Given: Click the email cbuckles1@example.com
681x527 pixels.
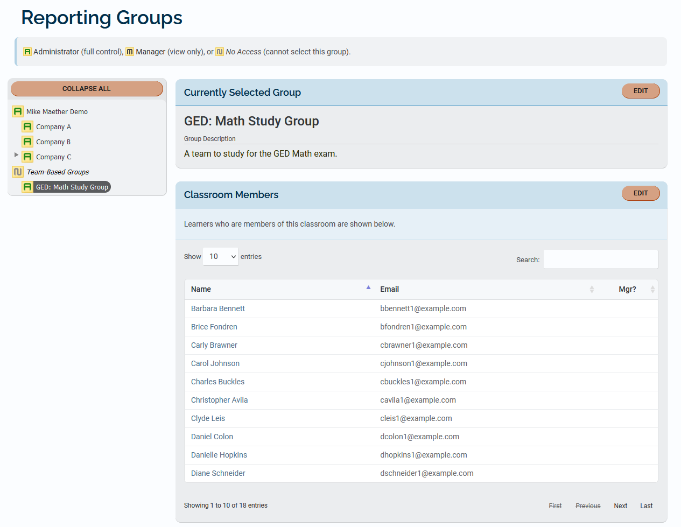Looking at the screenshot, I should point(423,382).
